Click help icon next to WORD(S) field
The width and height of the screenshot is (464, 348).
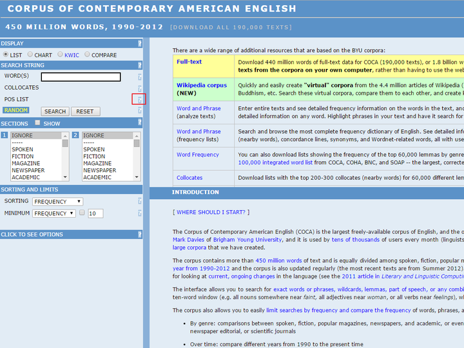pyautogui.click(x=140, y=77)
